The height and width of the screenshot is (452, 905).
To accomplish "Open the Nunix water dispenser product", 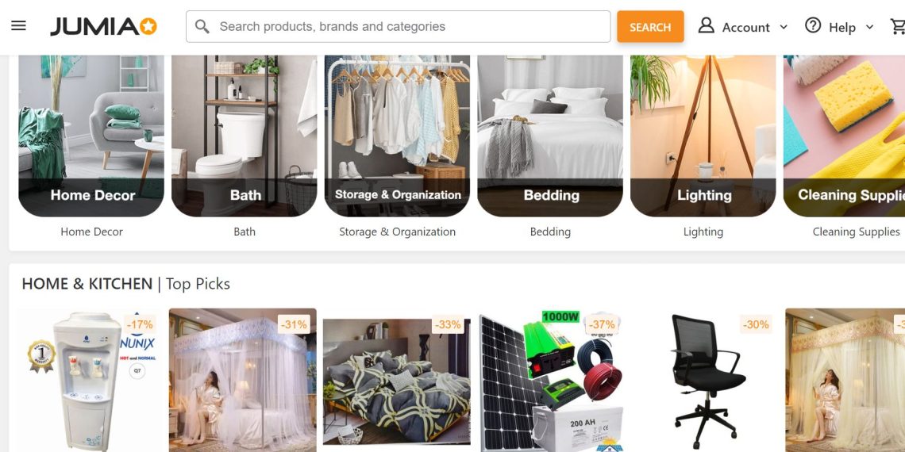I will (91, 381).
